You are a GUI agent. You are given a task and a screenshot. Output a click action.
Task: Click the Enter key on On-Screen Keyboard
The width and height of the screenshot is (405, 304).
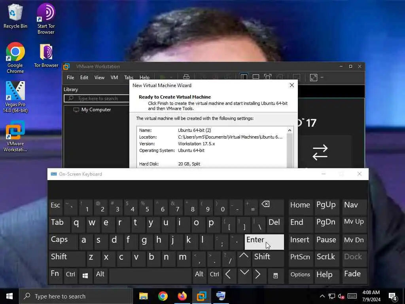(264, 242)
